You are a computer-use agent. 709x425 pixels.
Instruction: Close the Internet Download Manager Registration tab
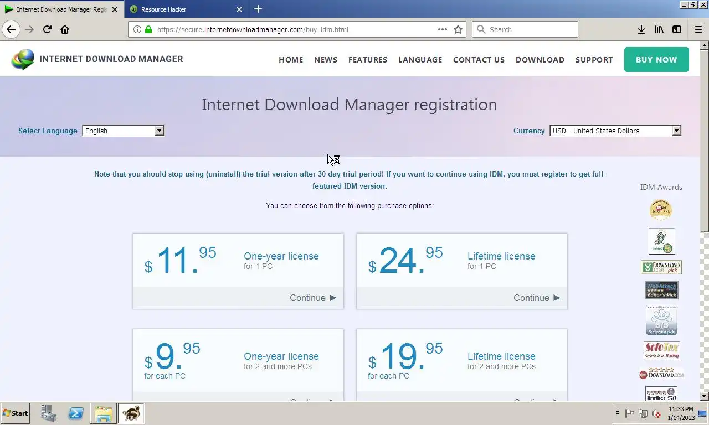tap(115, 9)
